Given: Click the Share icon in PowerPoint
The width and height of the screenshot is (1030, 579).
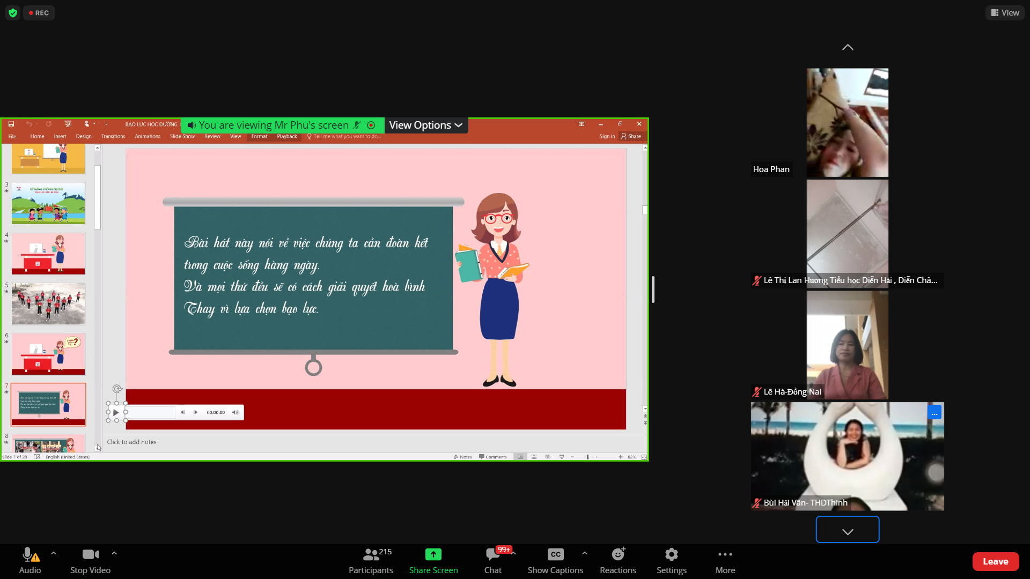Looking at the screenshot, I should [631, 136].
